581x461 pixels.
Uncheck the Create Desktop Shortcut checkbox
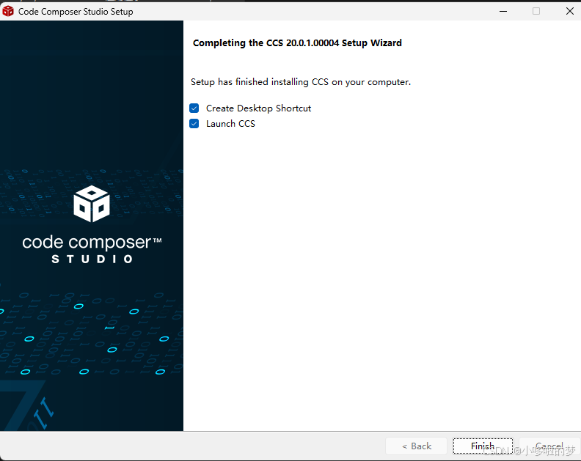tap(194, 108)
